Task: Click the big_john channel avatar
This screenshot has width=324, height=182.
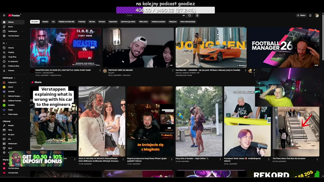Action: (x=105, y=71)
